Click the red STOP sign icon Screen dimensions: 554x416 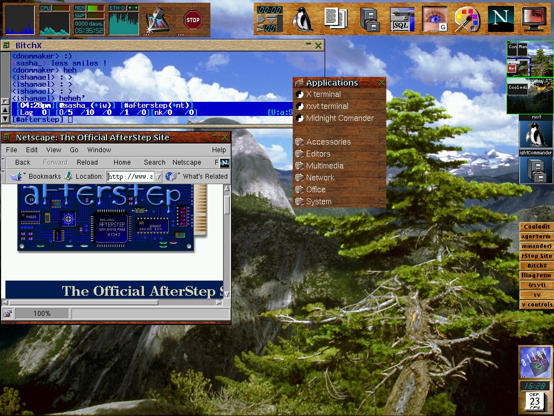(192, 21)
